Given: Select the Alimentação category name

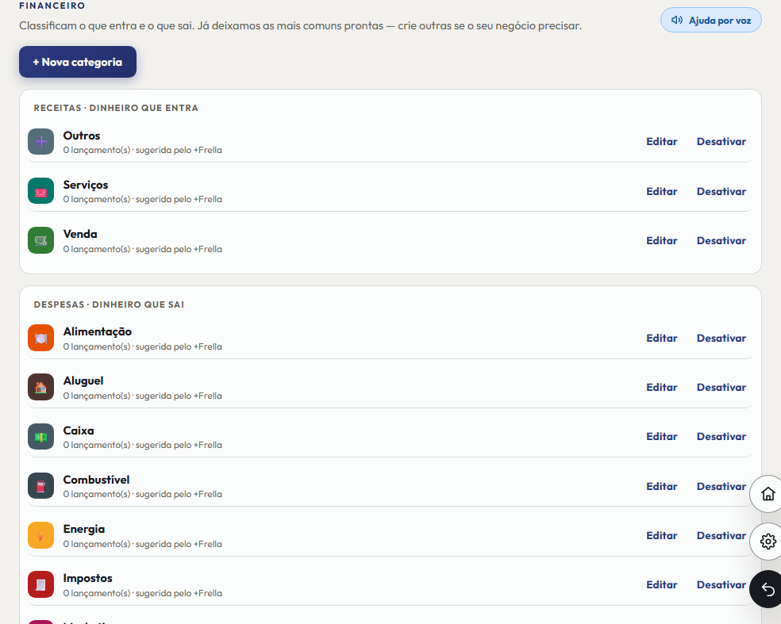Looking at the screenshot, I should click(x=98, y=332).
